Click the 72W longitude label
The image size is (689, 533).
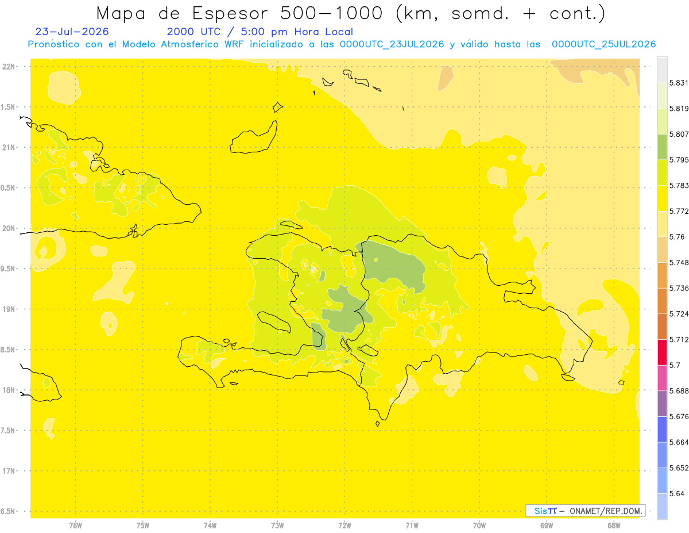(344, 526)
